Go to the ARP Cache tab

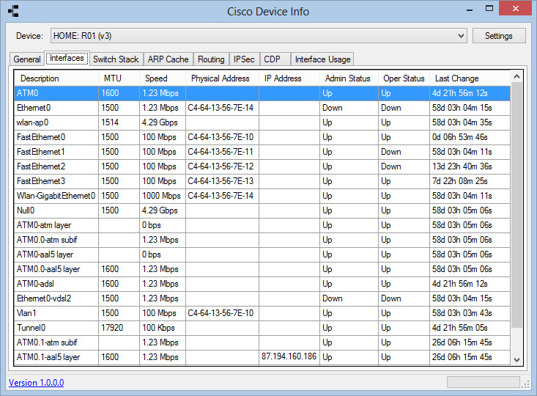tap(168, 59)
